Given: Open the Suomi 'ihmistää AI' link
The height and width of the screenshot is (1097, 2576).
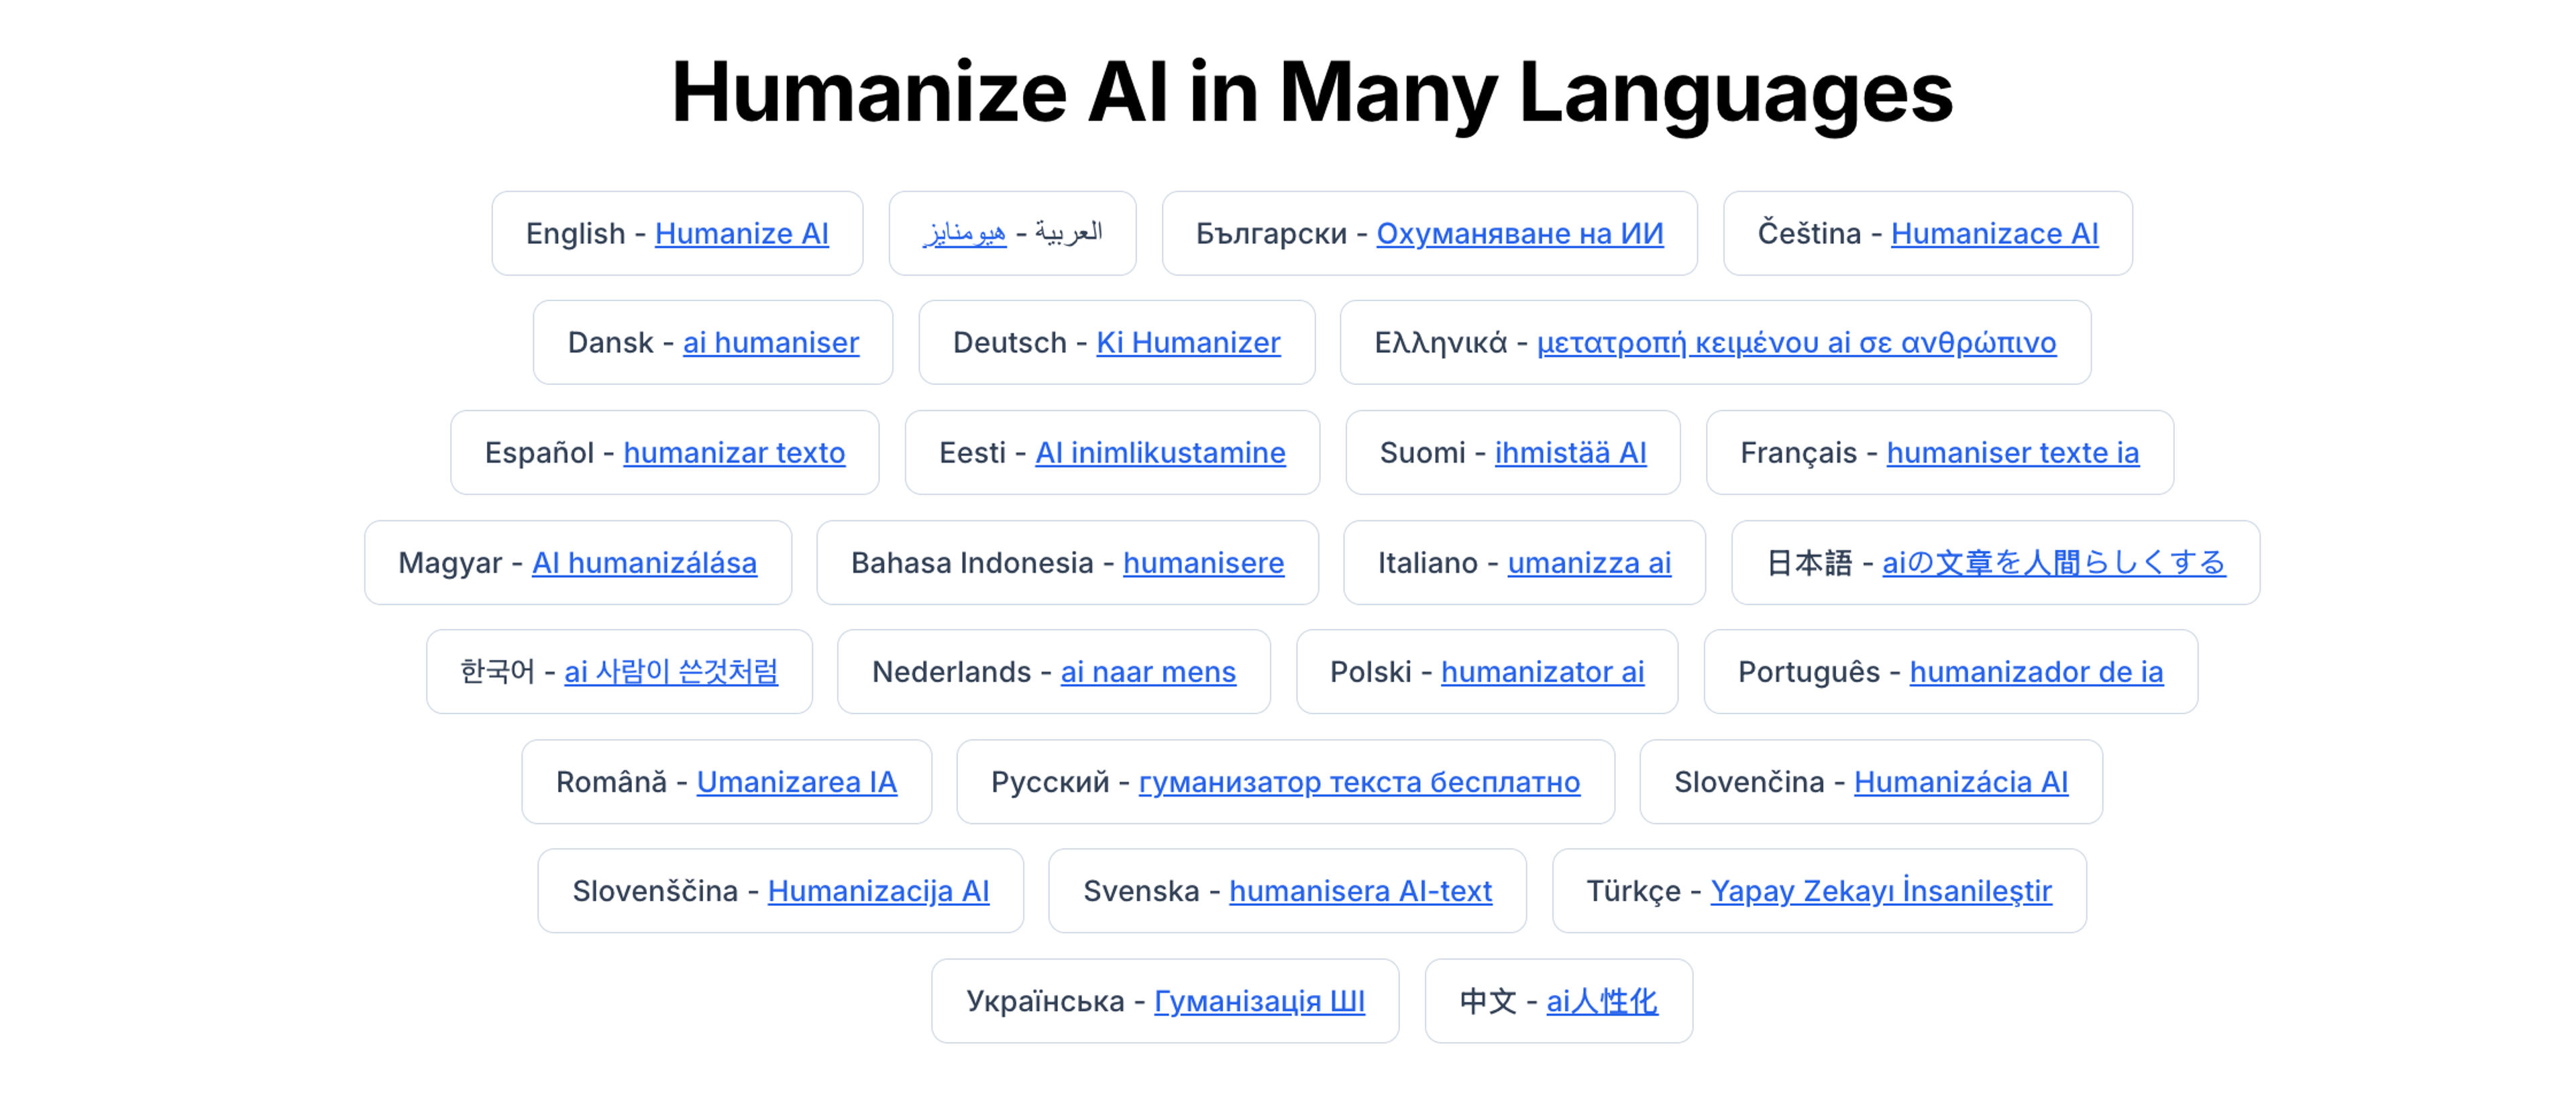Looking at the screenshot, I should click(x=1570, y=453).
